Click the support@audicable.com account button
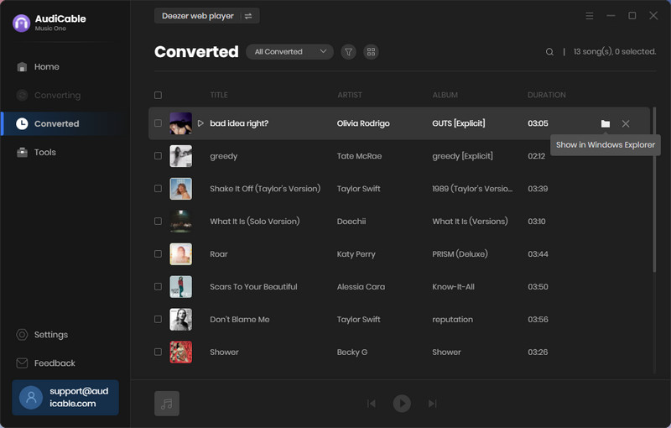 pyautogui.click(x=65, y=397)
